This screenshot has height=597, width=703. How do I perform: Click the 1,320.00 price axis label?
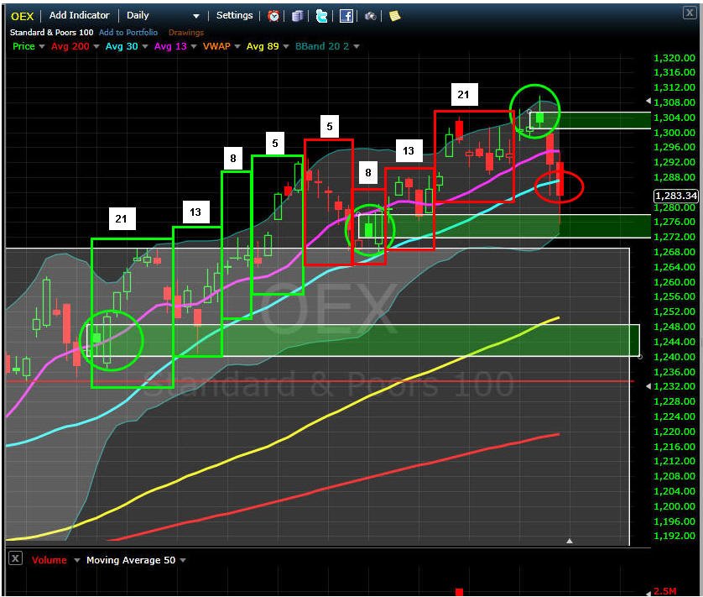pyautogui.click(x=674, y=58)
